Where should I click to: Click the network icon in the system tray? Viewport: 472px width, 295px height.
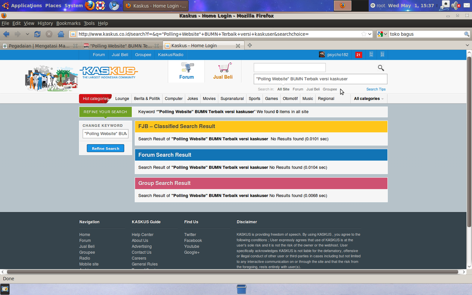[445, 6]
